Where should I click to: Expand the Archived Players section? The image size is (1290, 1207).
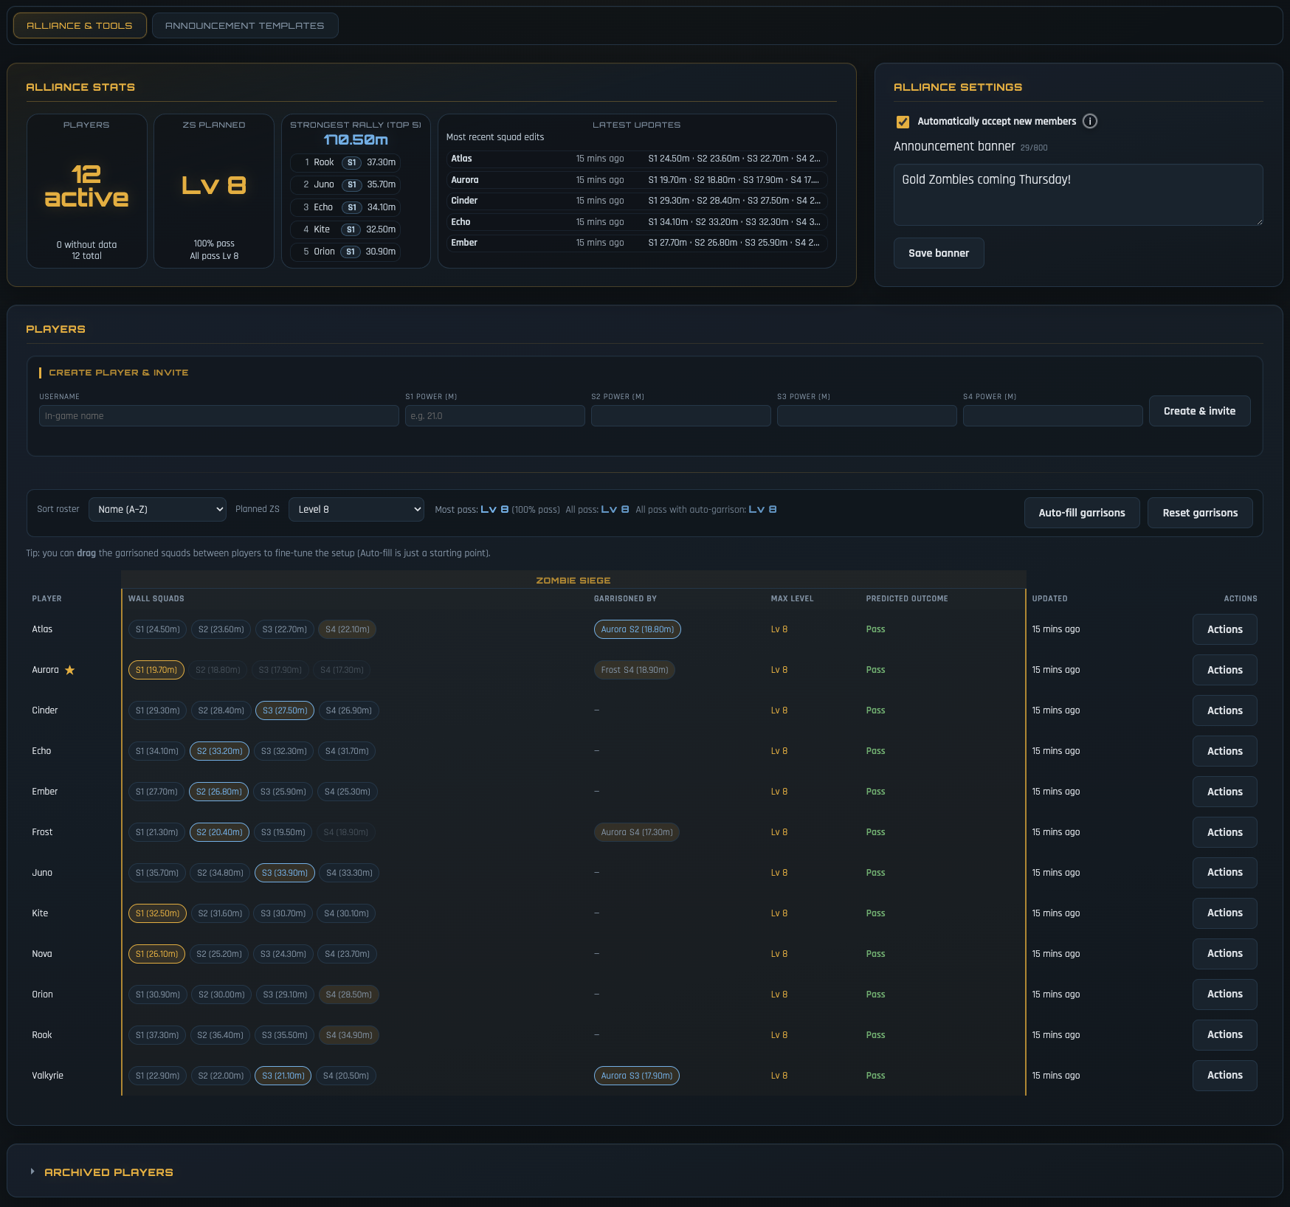point(108,1172)
